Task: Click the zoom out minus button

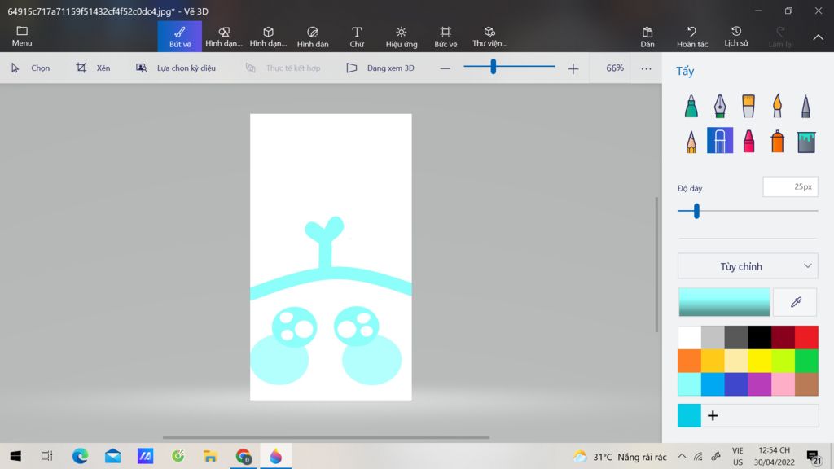Action: coord(446,68)
